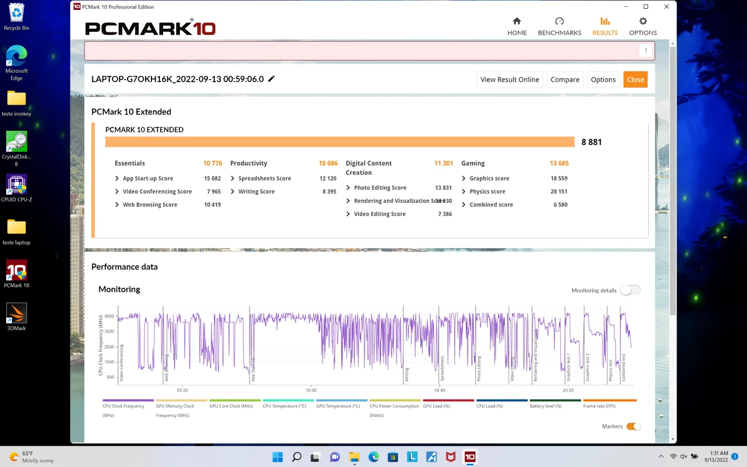Toggle Monitoring details switch
Viewport: 747px width, 467px height.
click(630, 290)
